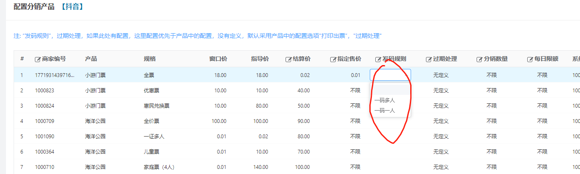Screen dimensions: 580x174
Task: Click edit icon beside 分销数量
Action: coord(479,59)
